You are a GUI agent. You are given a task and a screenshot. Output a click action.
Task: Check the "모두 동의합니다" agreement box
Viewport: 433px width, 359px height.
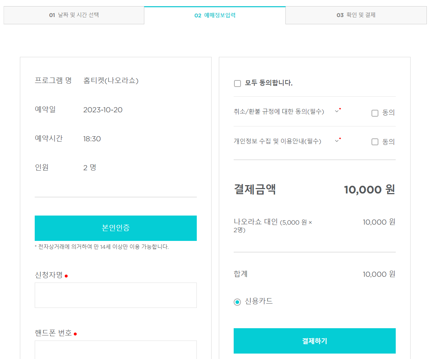tap(237, 83)
